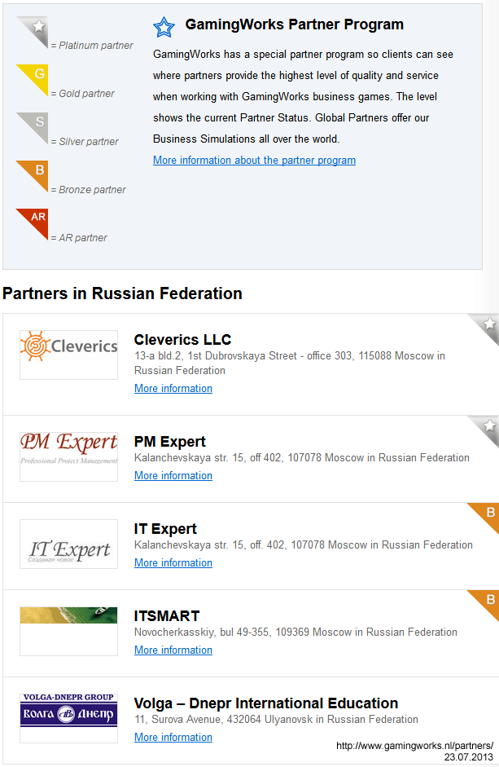Click the '= Bronze partner' legend label
The width and height of the screenshot is (499, 767).
pos(89,189)
